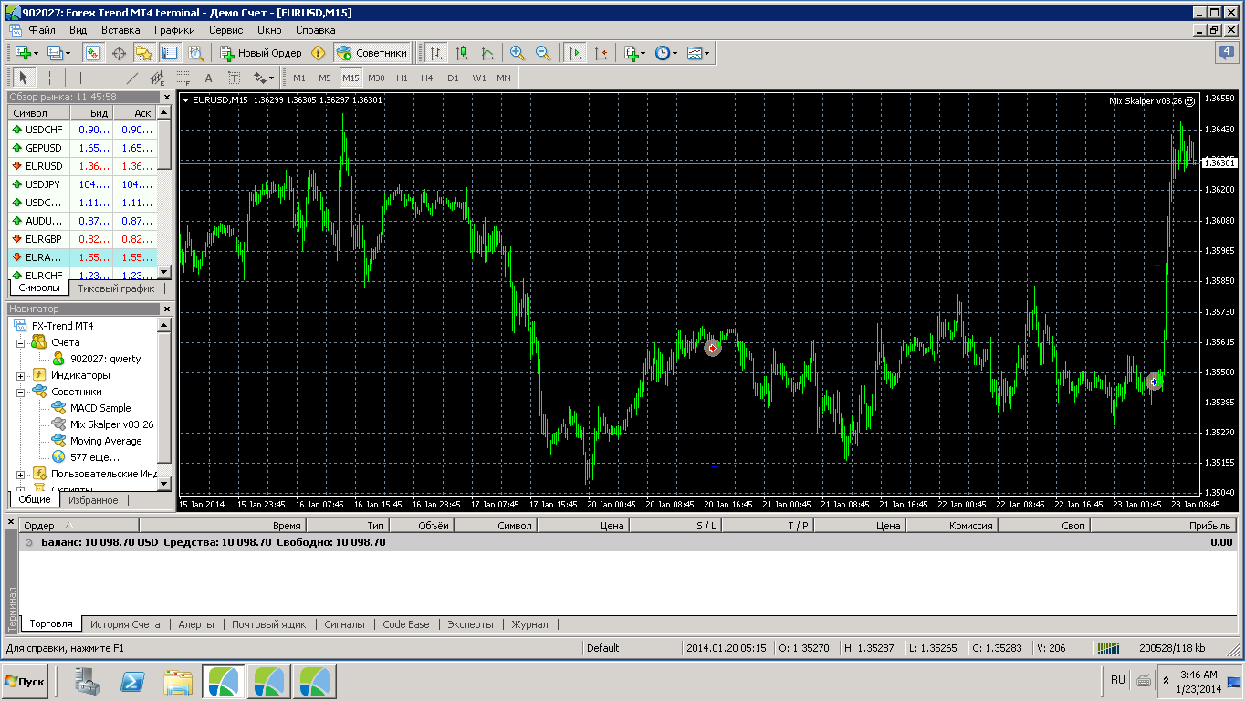Open the Strategy Tester magnifier icon
Screen dimensions: 1245x701
coord(195,53)
